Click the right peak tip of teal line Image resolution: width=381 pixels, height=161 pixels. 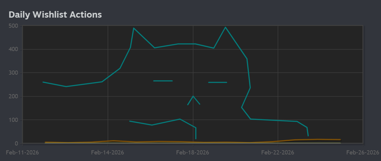pos(225,27)
